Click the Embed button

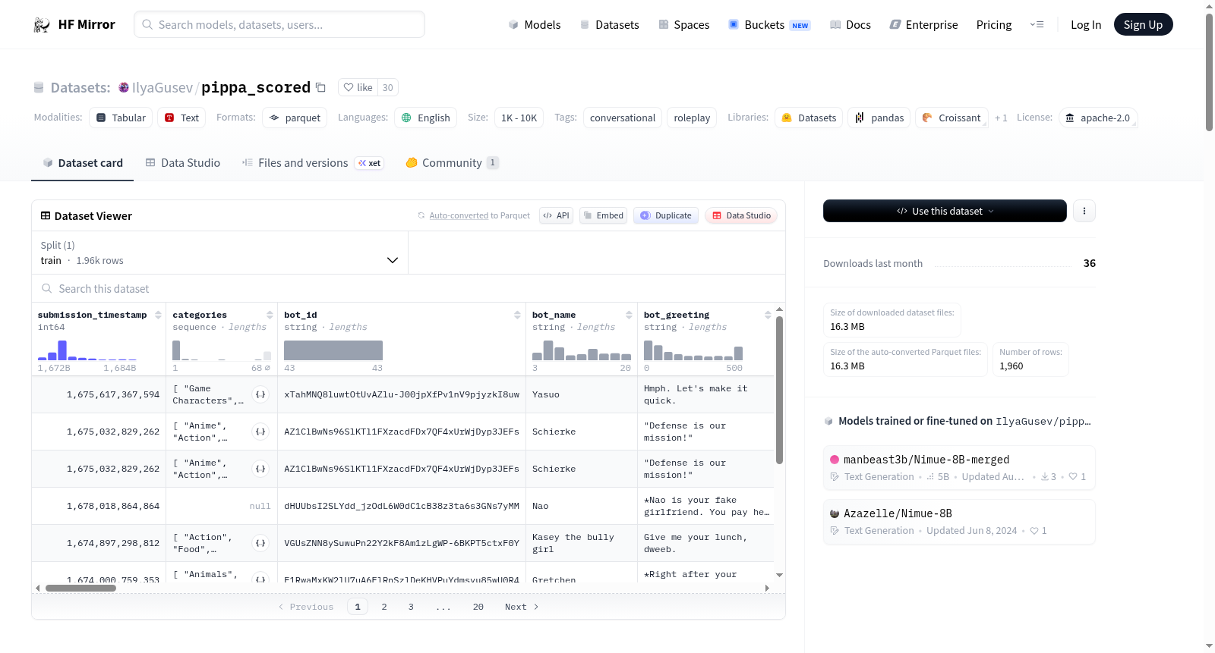click(603, 215)
